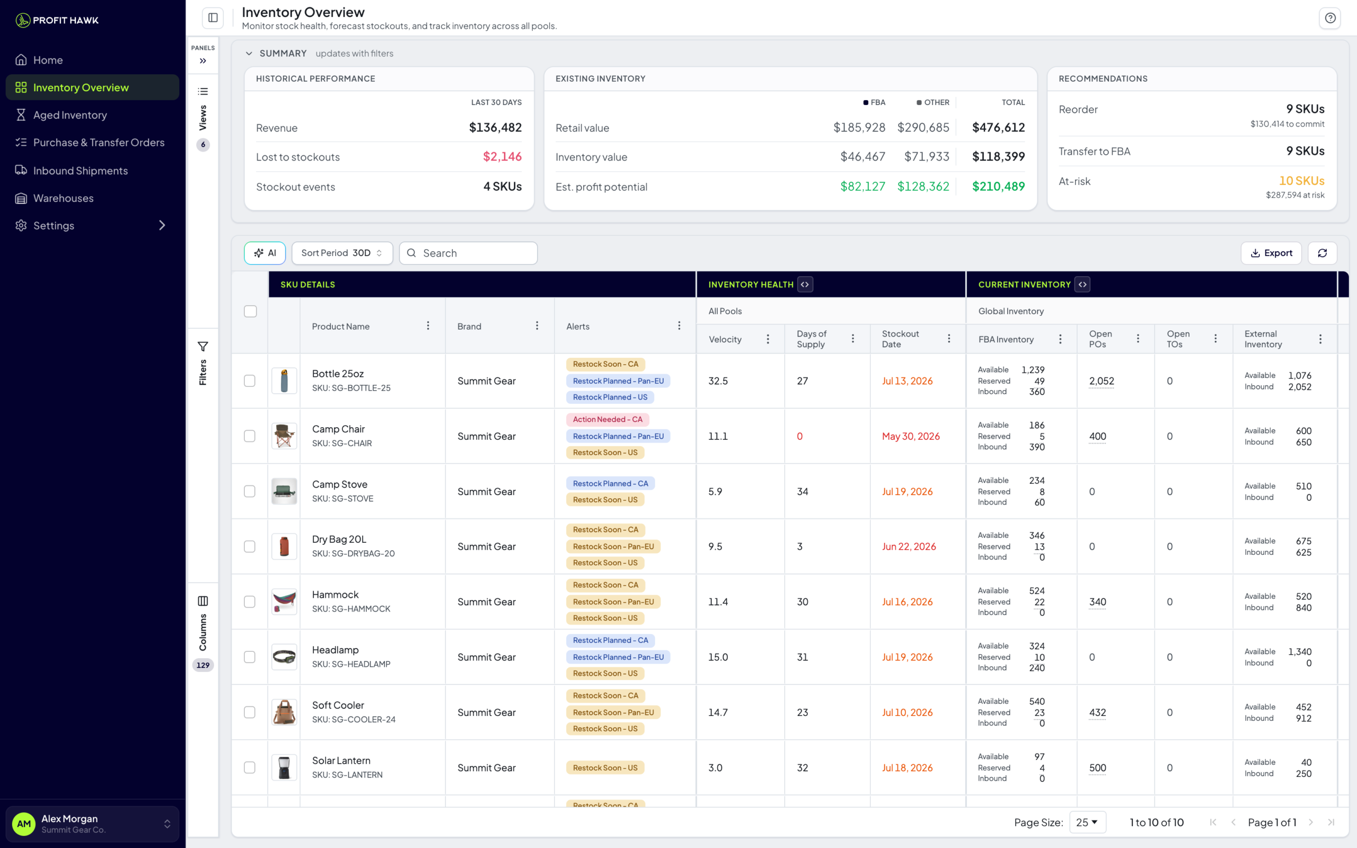The height and width of the screenshot is (848, 1357).
Task: Click the Camp Stove product thumbnail
Action: click(x=284, y=491)
